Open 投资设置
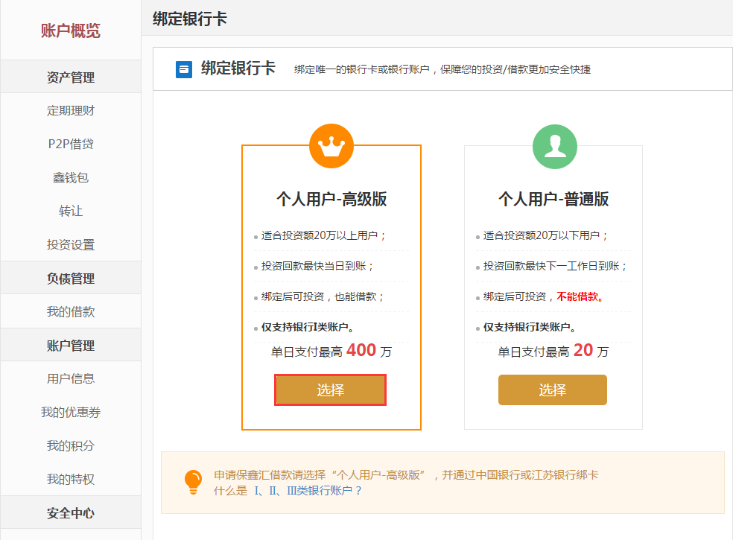This screenshot has height=540, width=733. [x=71, y=244]
